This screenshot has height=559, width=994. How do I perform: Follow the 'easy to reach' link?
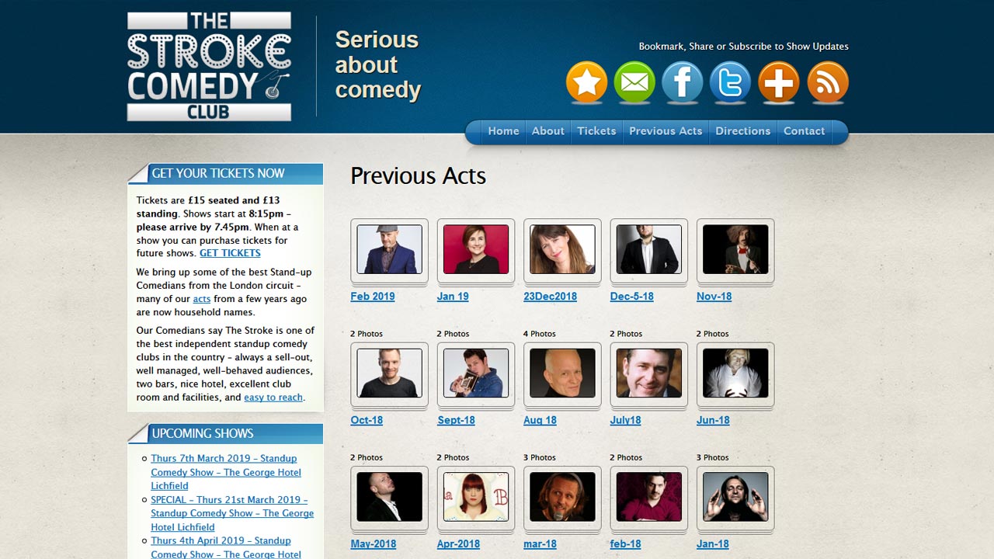(273, 398)
